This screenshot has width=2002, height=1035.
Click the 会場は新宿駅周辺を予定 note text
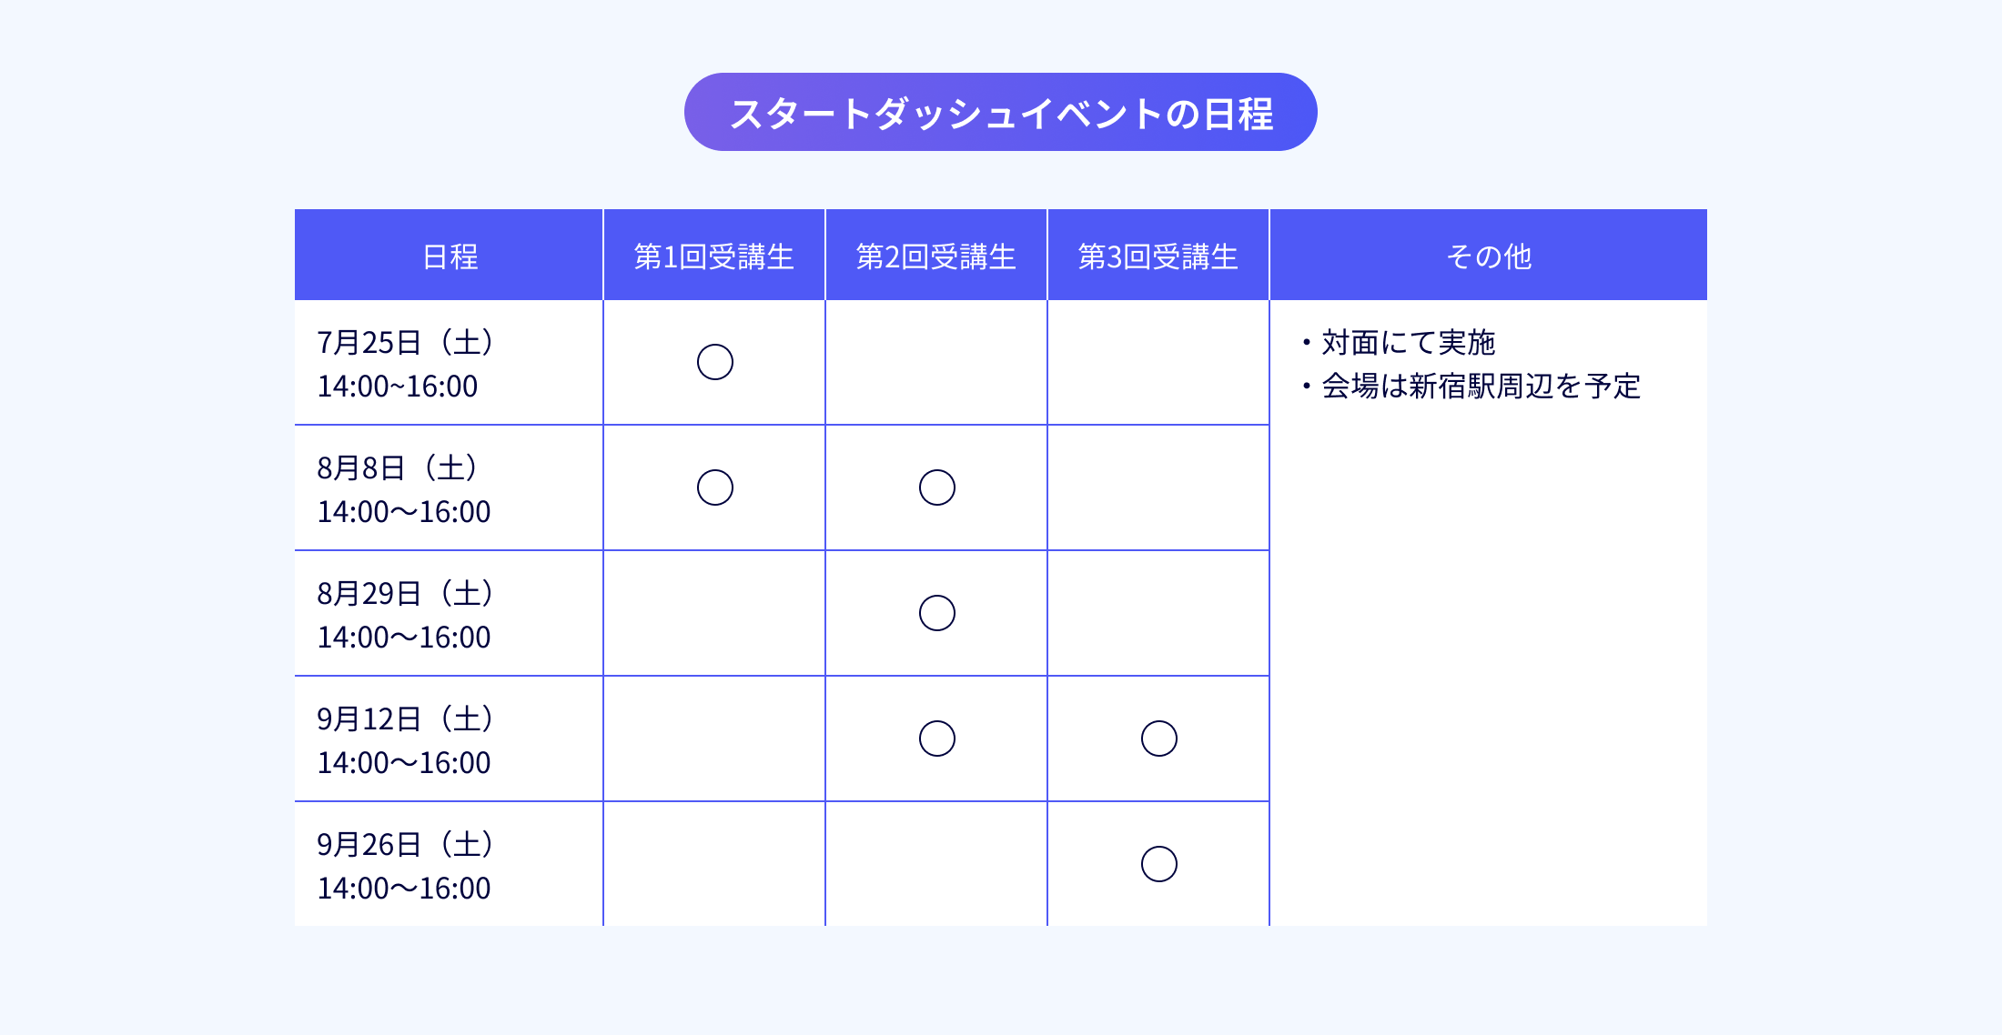[1481, 387]
